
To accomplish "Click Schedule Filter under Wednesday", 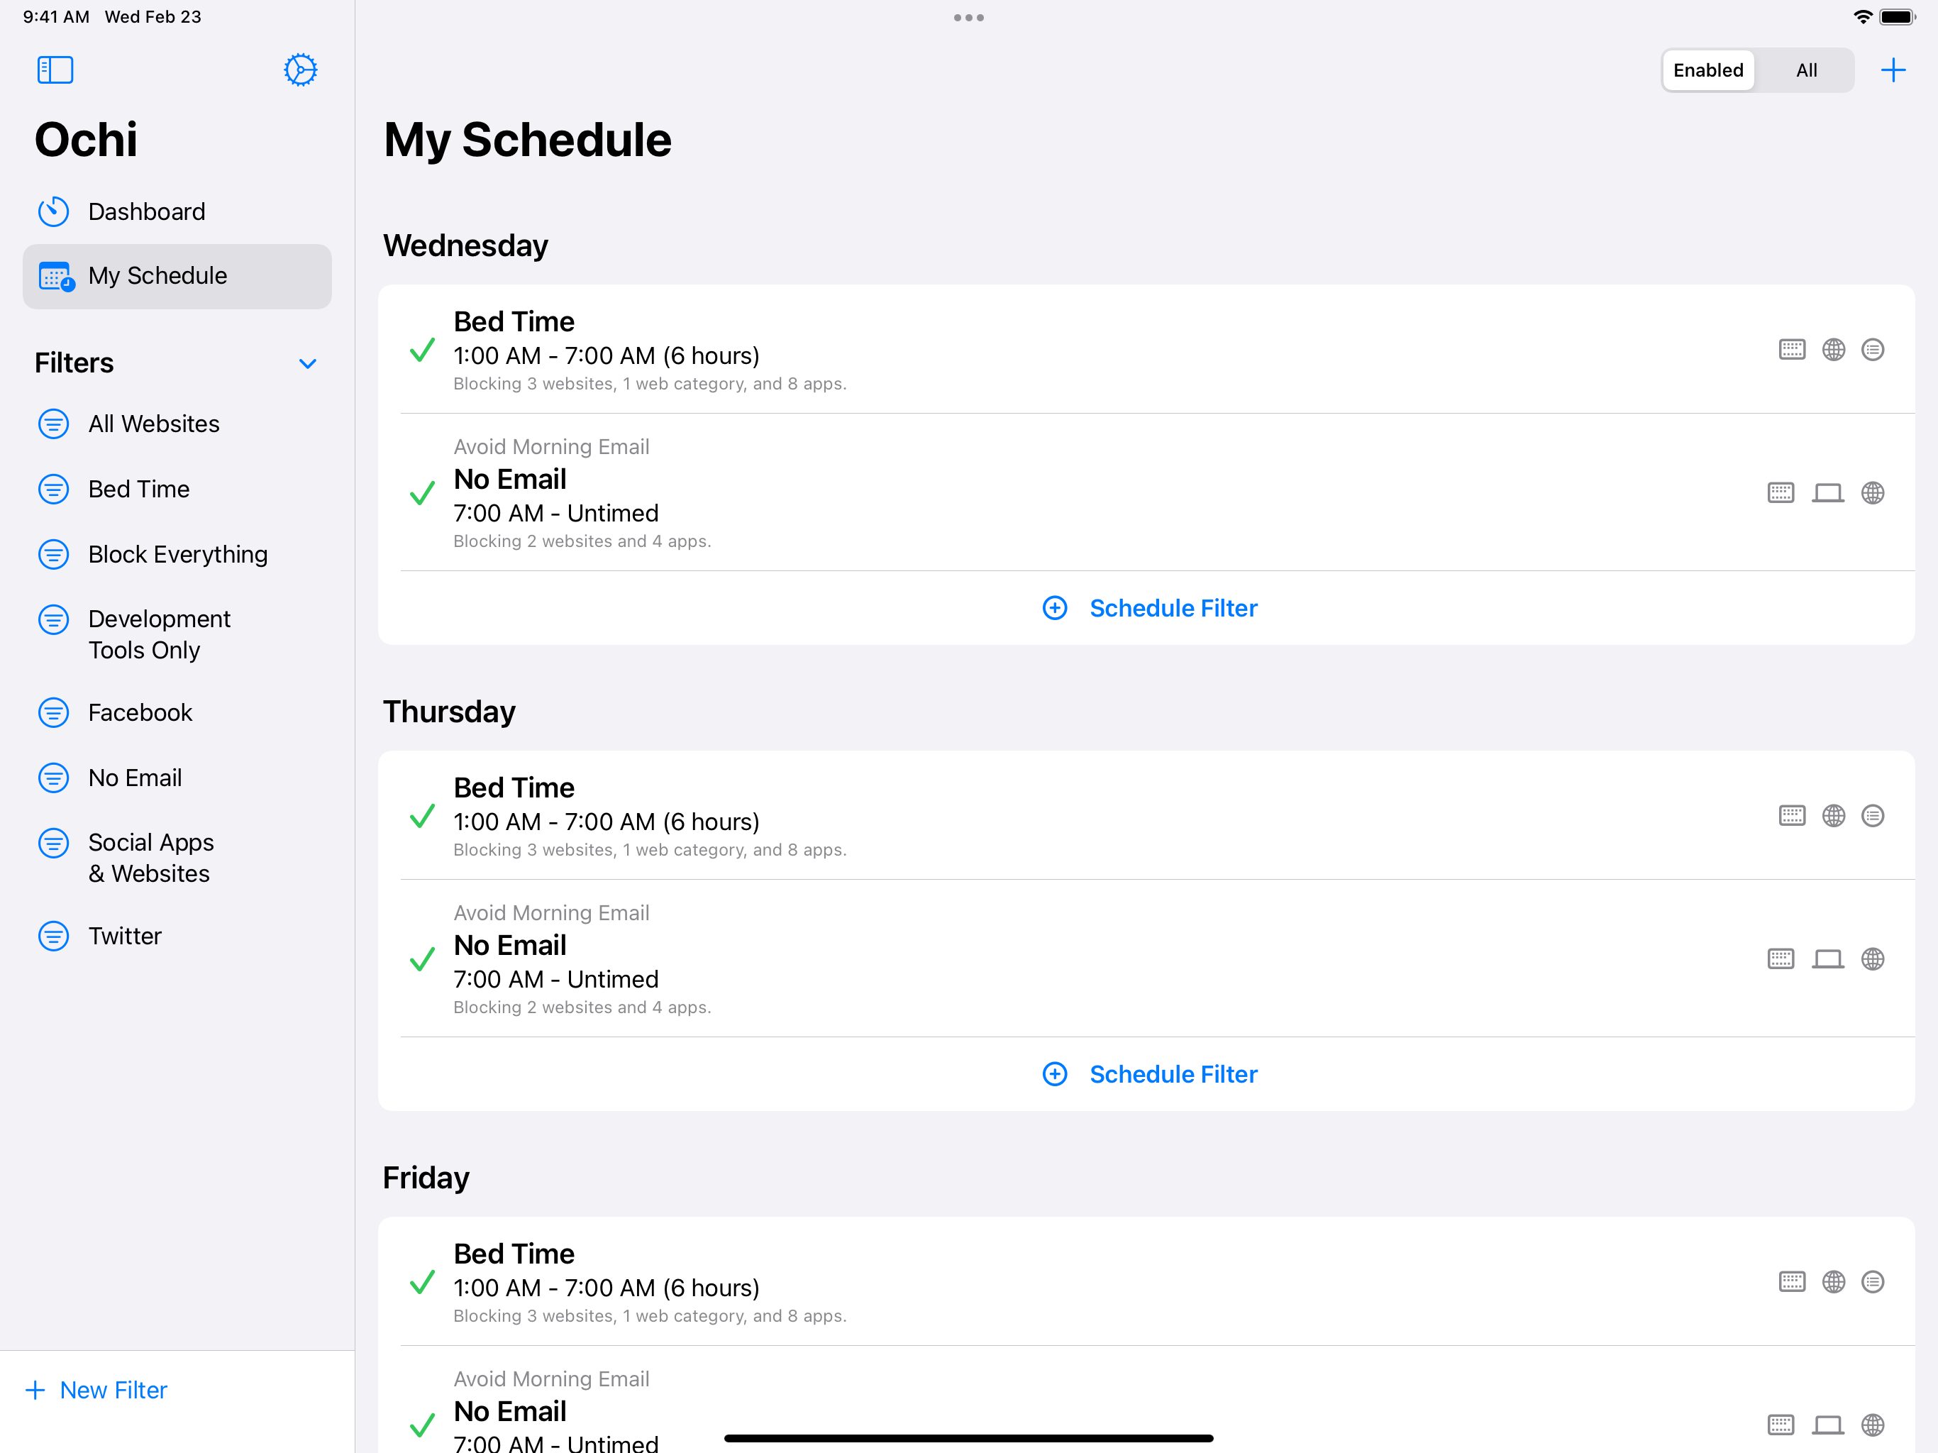I will [x=1149, y=608].
